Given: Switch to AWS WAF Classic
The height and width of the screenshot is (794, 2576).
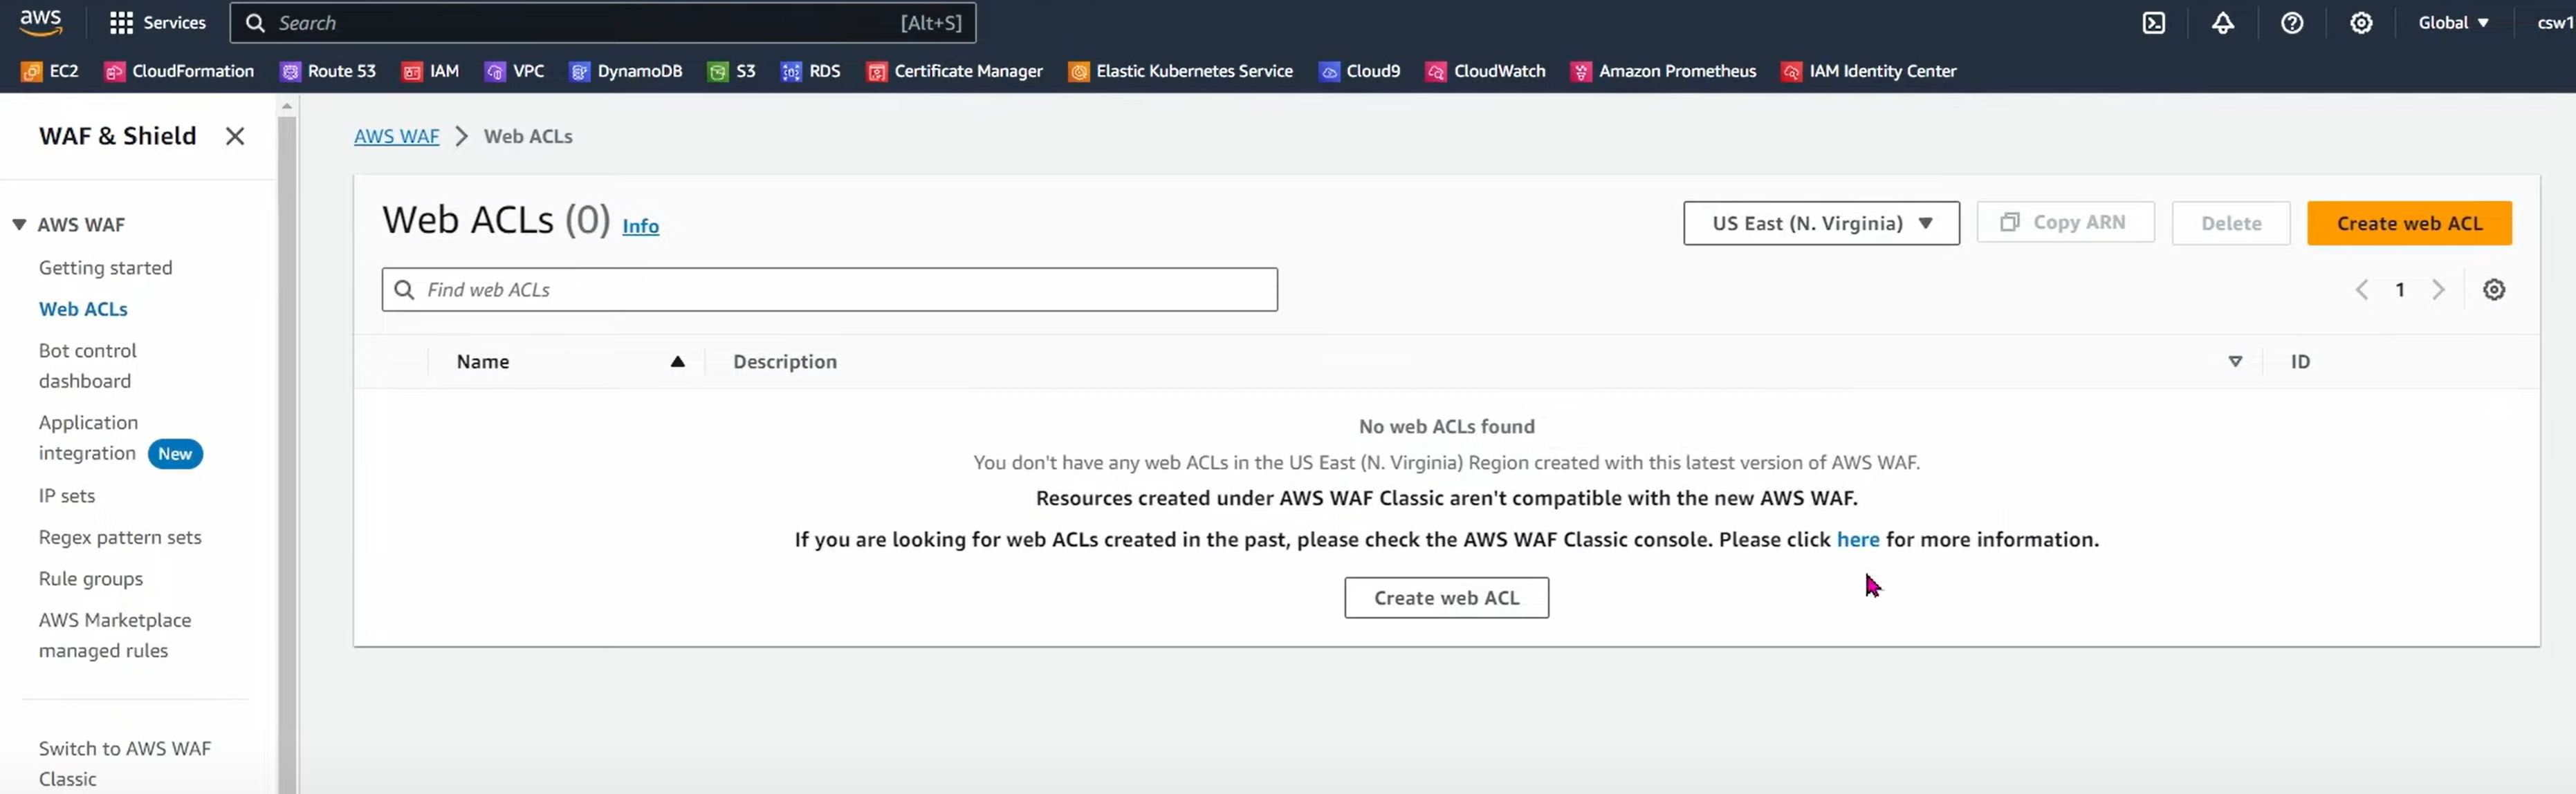Looking at the screenshot, I should point(125,764).
